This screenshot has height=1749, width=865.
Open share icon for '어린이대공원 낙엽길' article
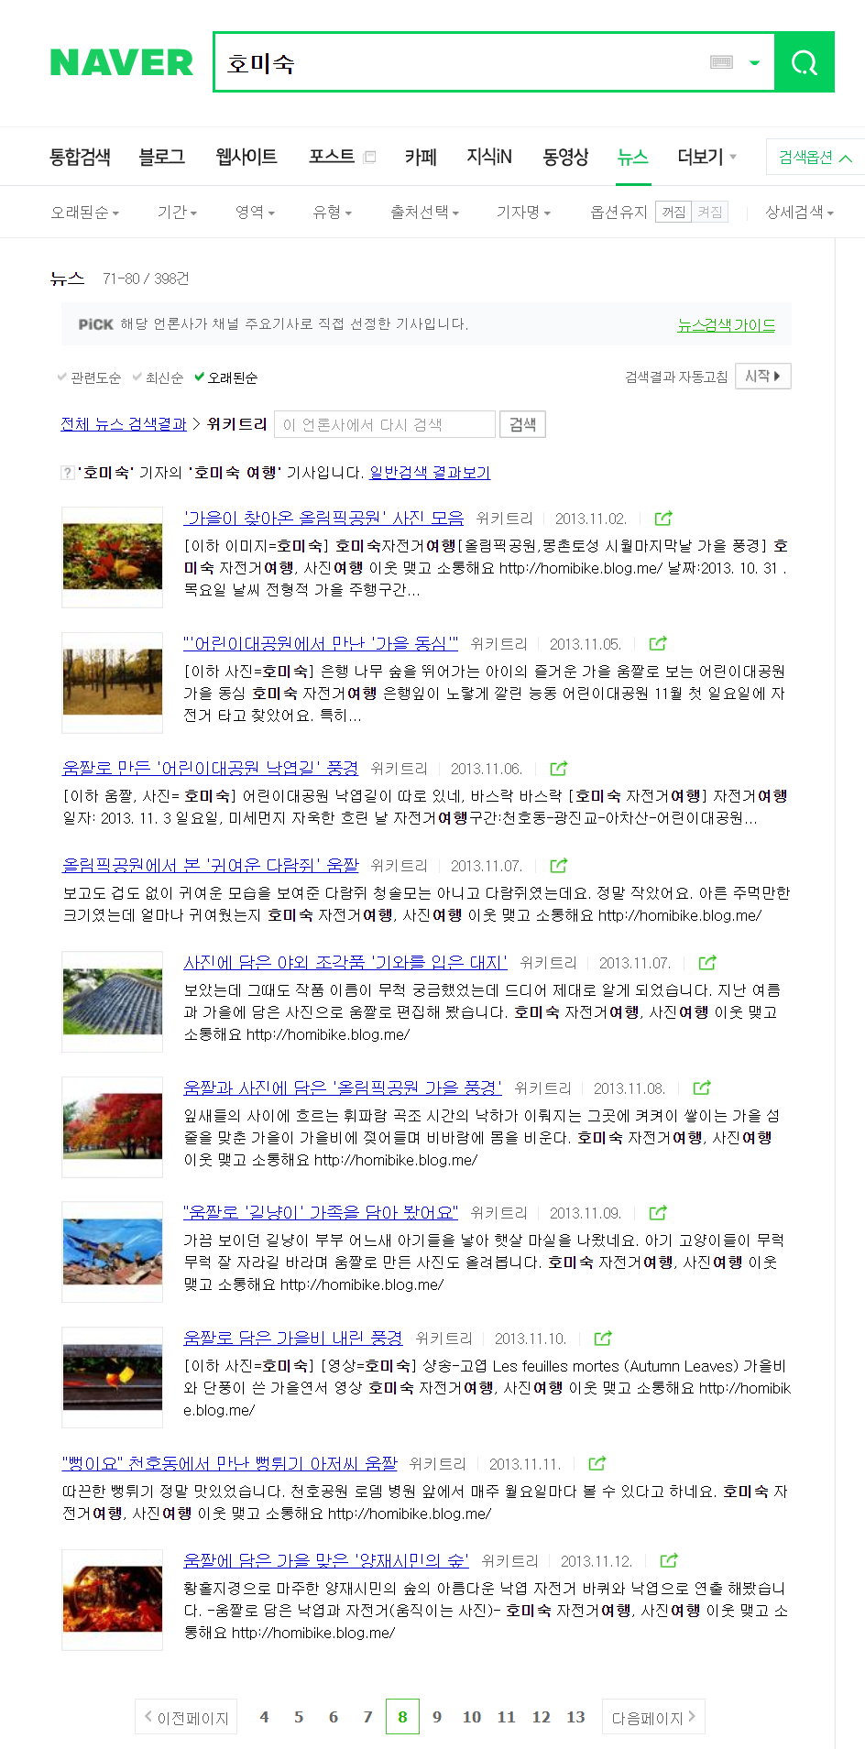[559, 769]
